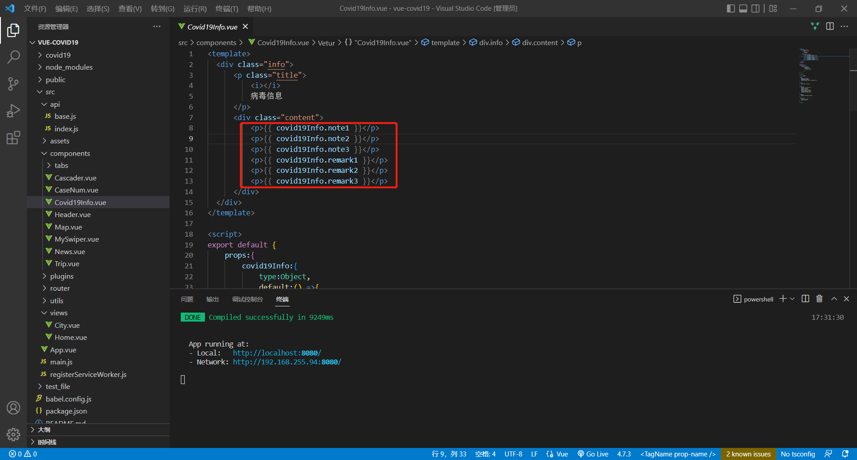Screen dimensions: 857x460
Task: Click 空格: 4 indentation setting
Action: tap(485, 454)
